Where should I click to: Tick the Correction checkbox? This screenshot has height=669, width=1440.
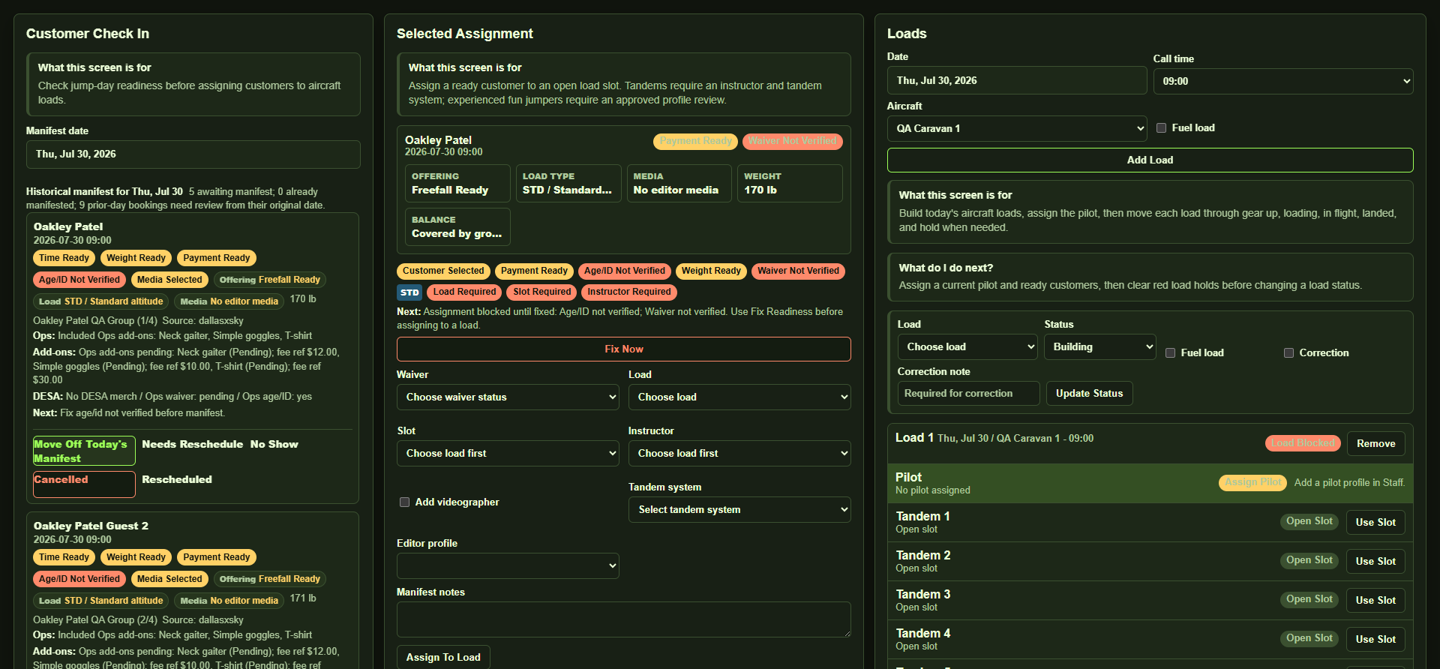point(1288,353)
